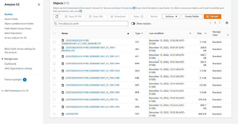Click the file icon of the README.TXT object

tap(63, 40)
